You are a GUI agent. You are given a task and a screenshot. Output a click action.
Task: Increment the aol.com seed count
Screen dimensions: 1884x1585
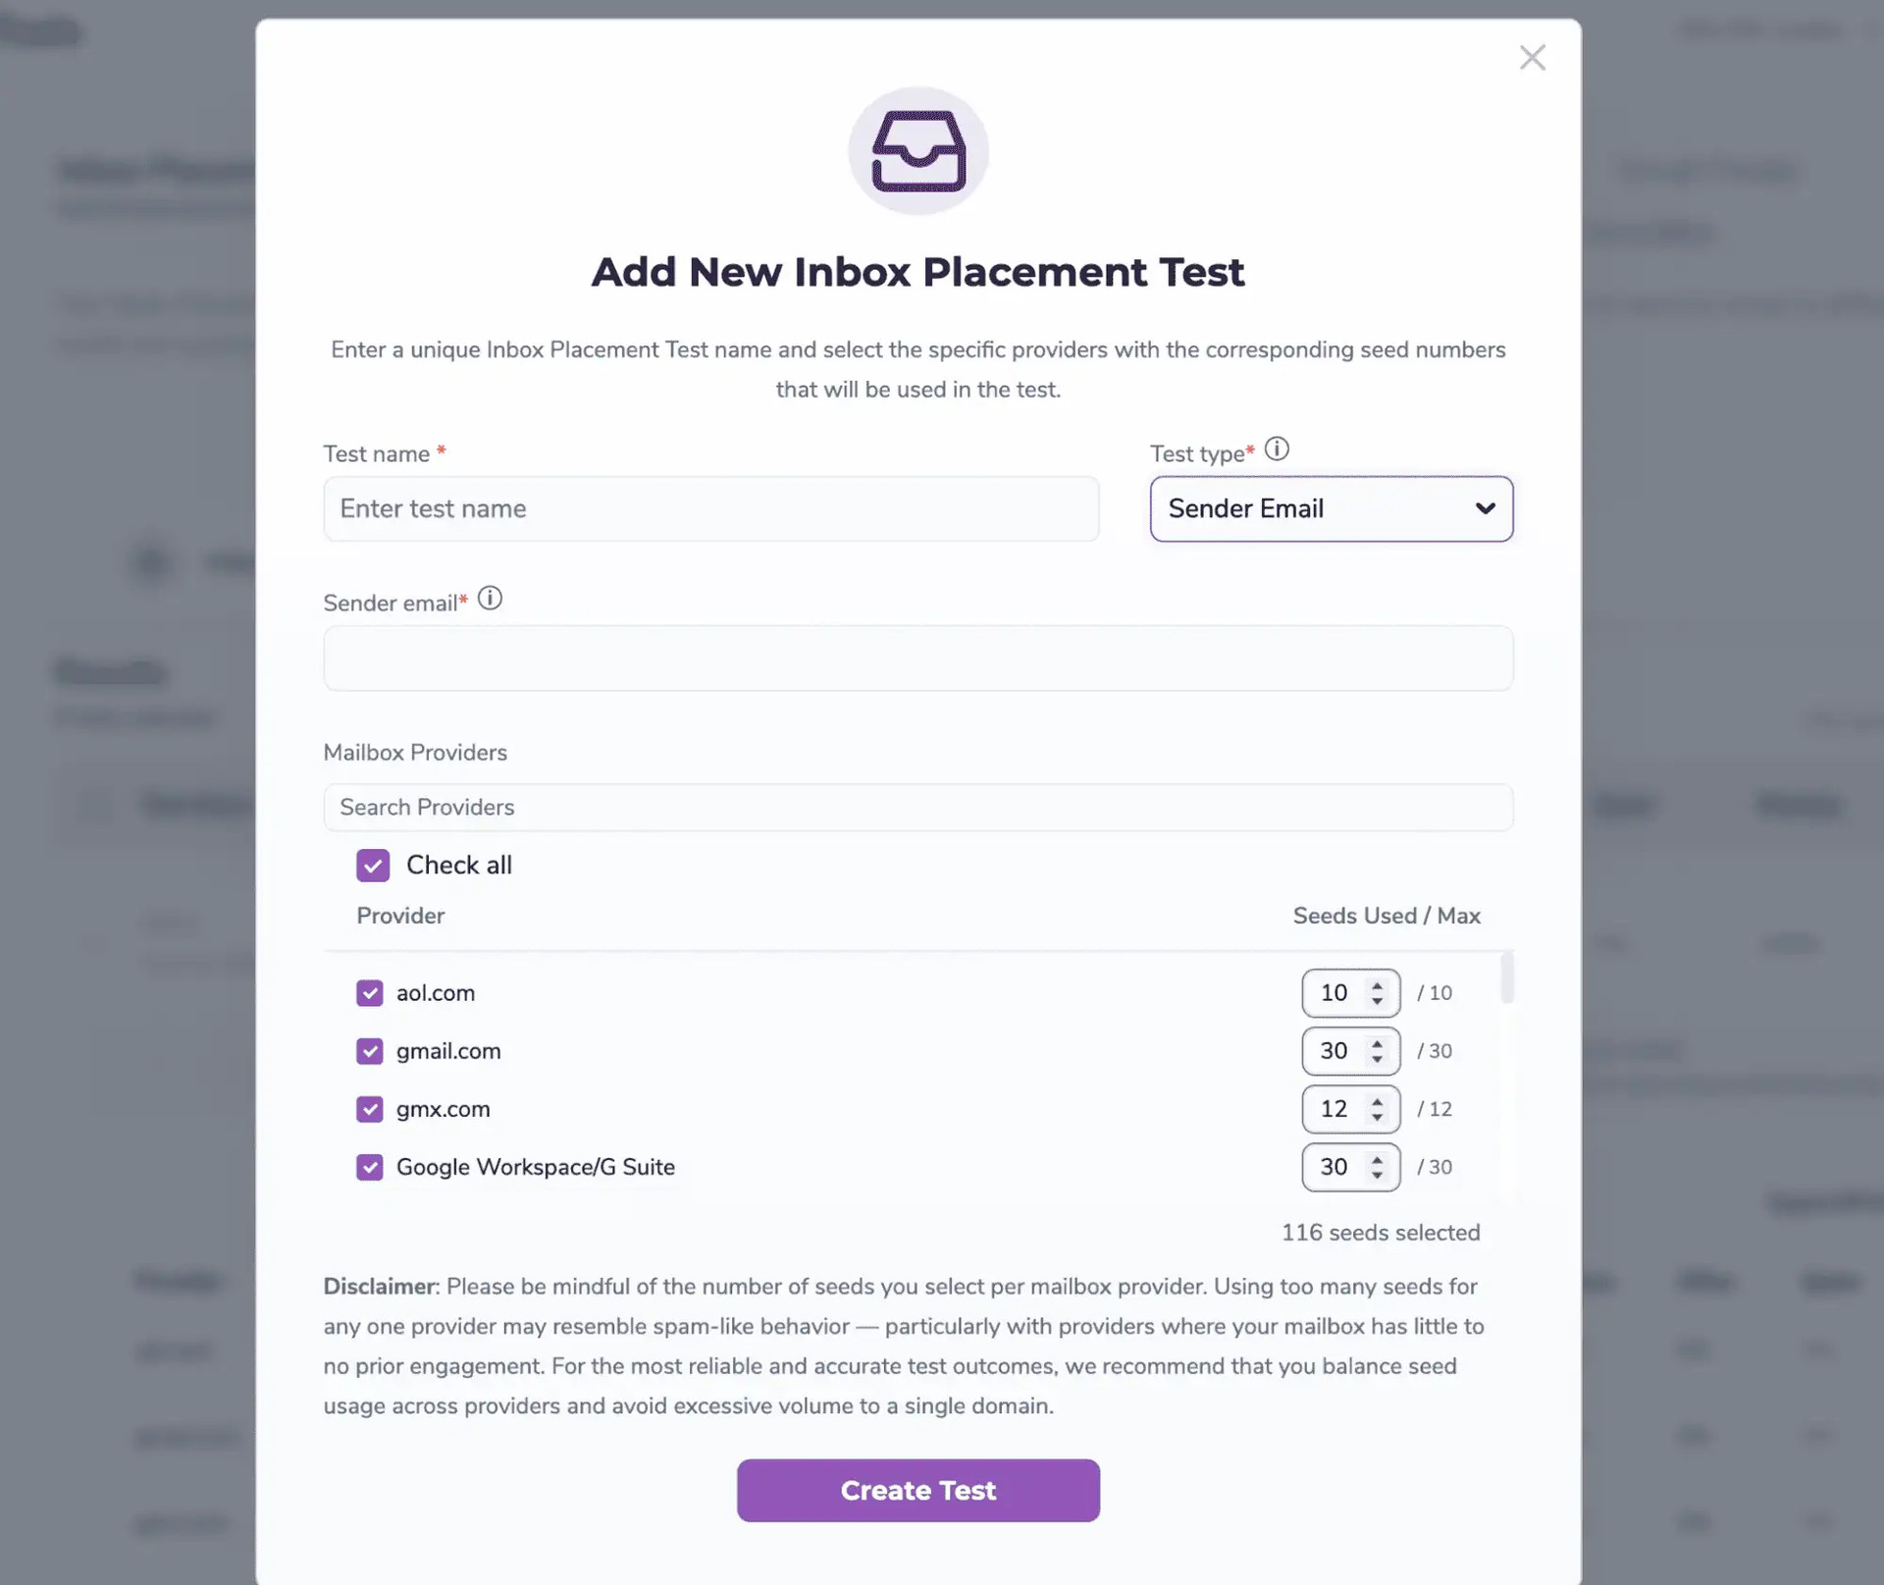[1378, 984]
